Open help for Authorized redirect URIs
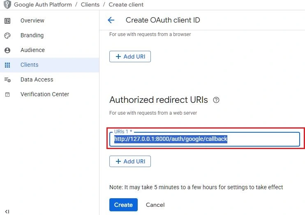The height and width of the screenshot is (215, 305). coord(216,100)
